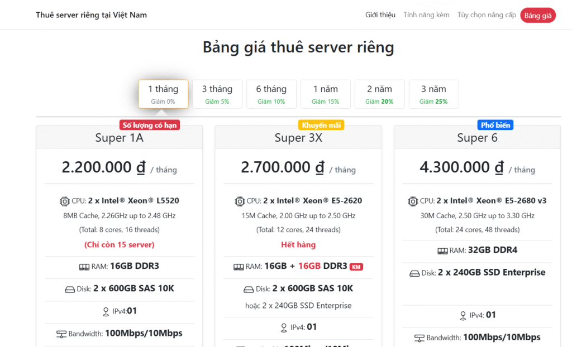Click the CPU chip icon in Super 1A
This screenshot has width=572, height=347.
(64, 201)
